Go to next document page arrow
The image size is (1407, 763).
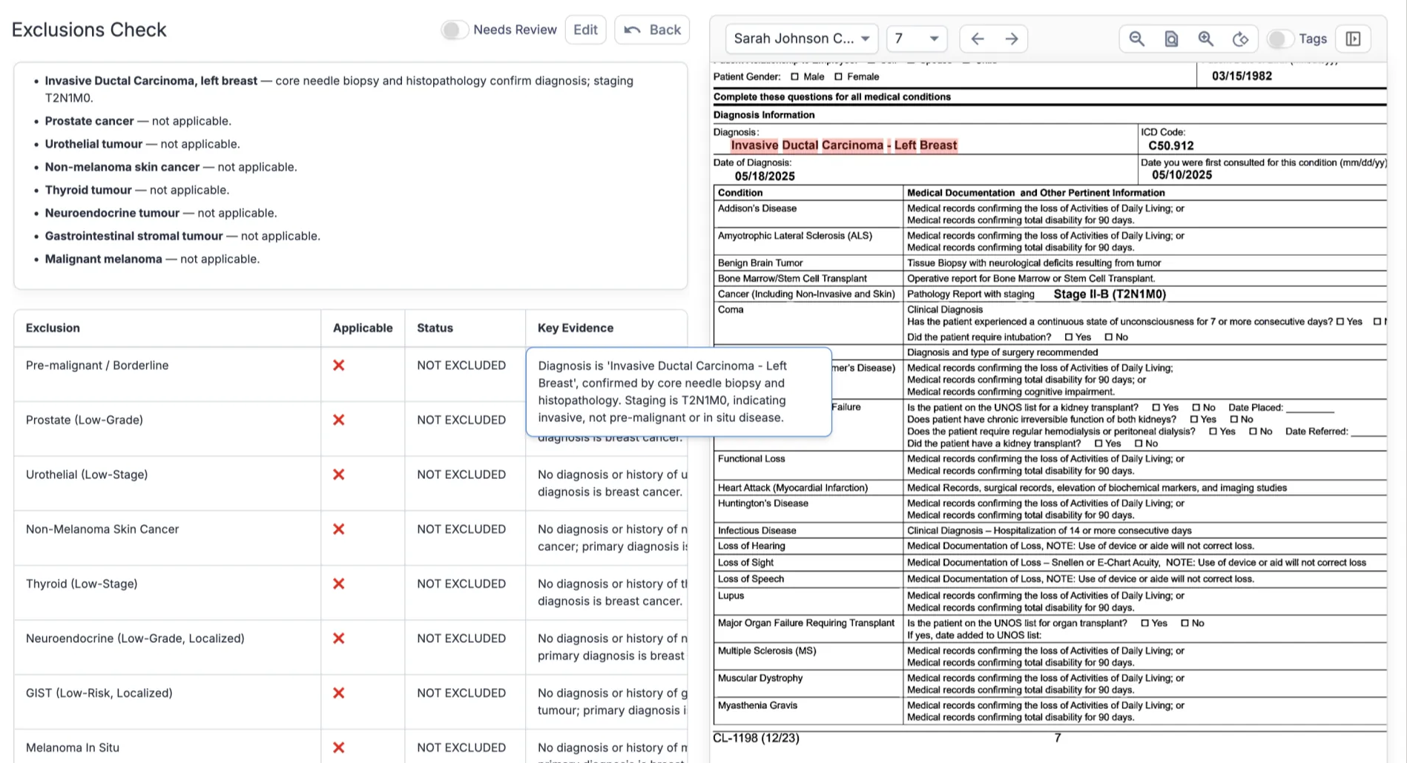point(1012,39)
